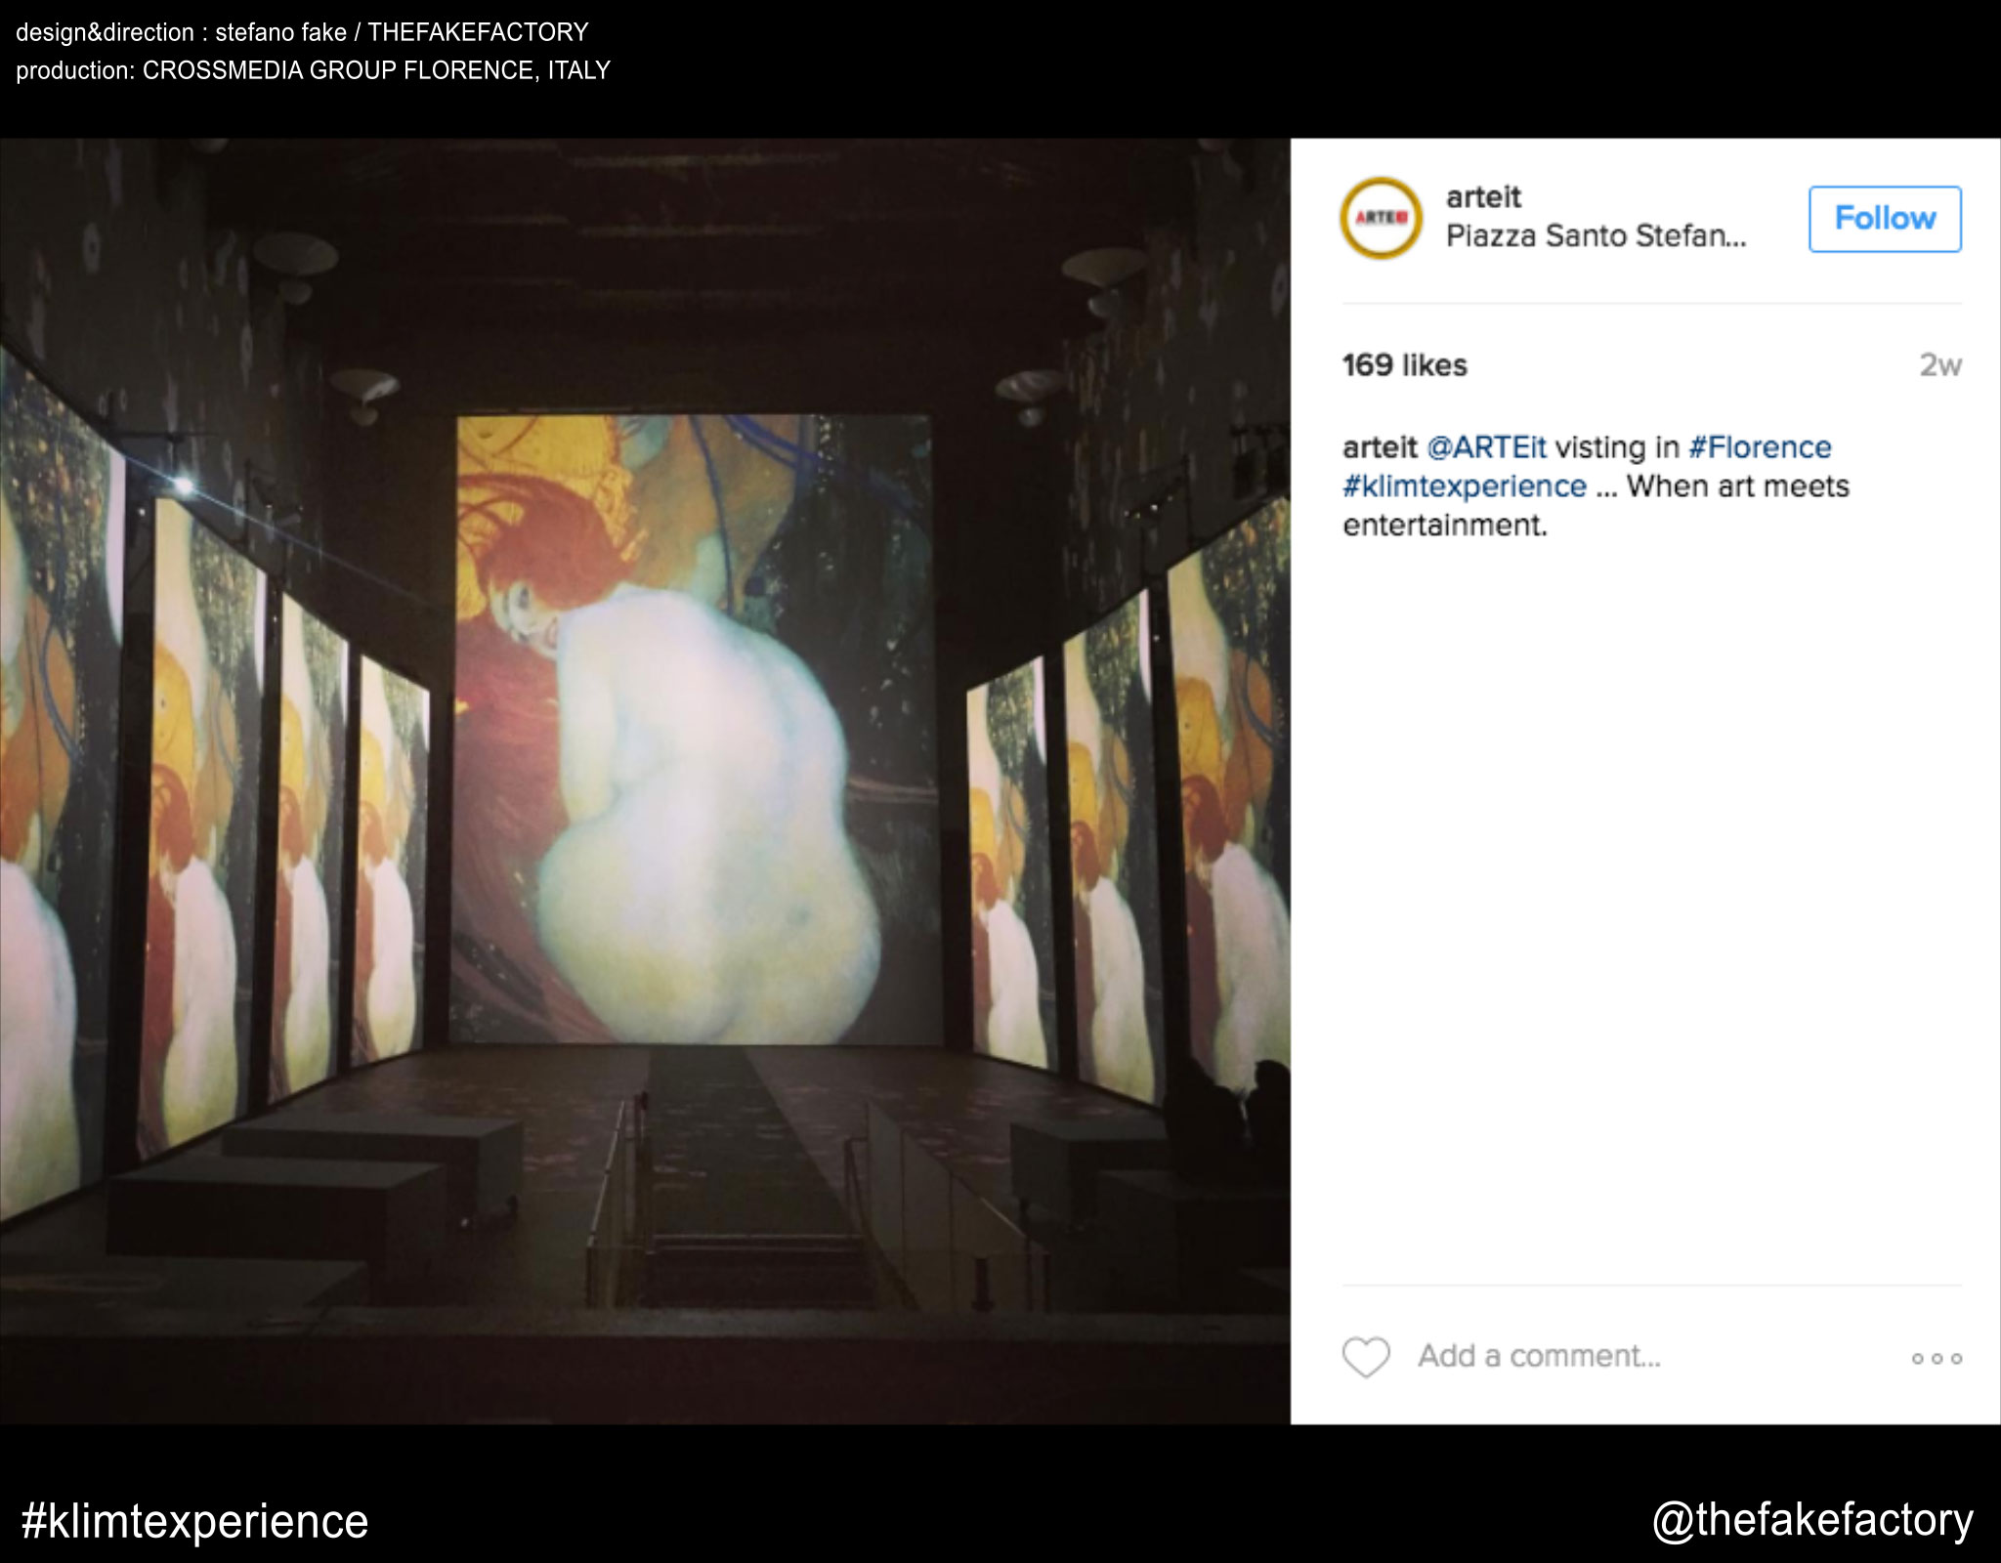Click the arteit profile avatar

[1380, 218]
